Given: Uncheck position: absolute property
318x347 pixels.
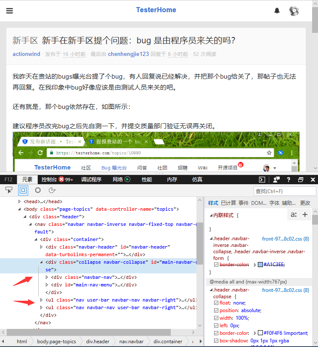Looking at the screenshot, I should point(216,310).
